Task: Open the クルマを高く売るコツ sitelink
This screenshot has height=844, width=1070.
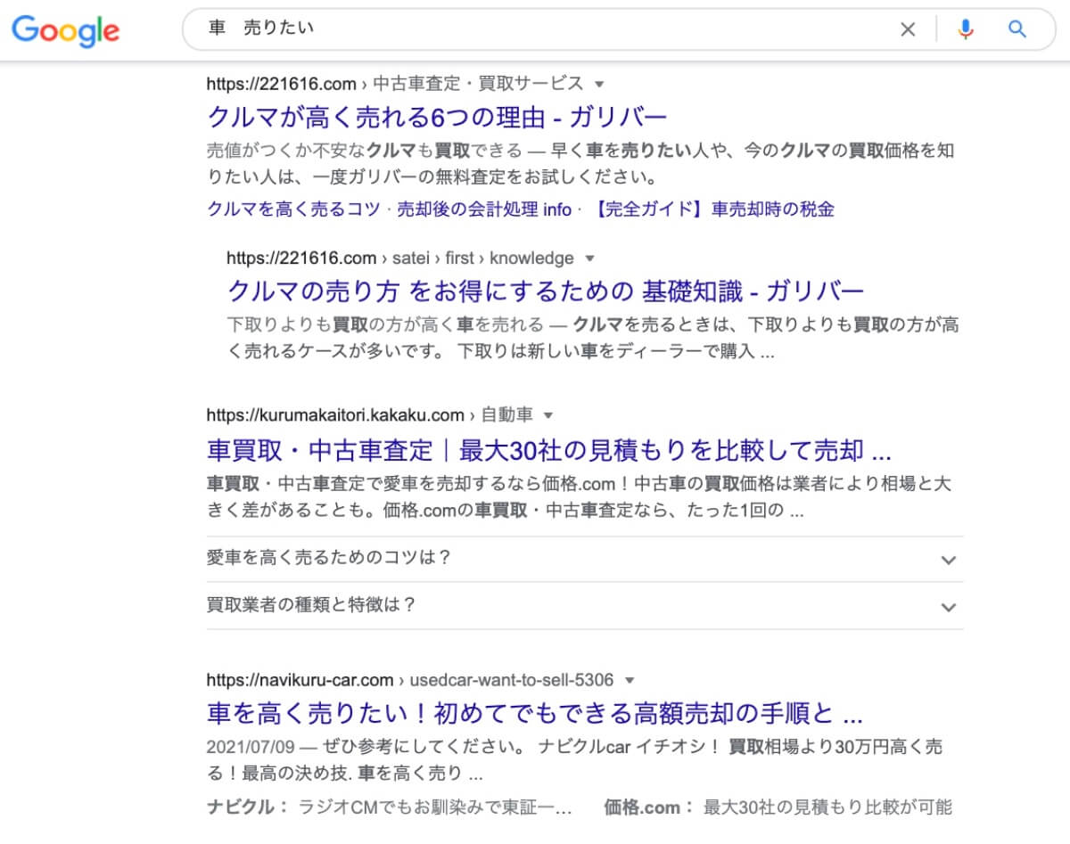Action: (x=293, y=209)
